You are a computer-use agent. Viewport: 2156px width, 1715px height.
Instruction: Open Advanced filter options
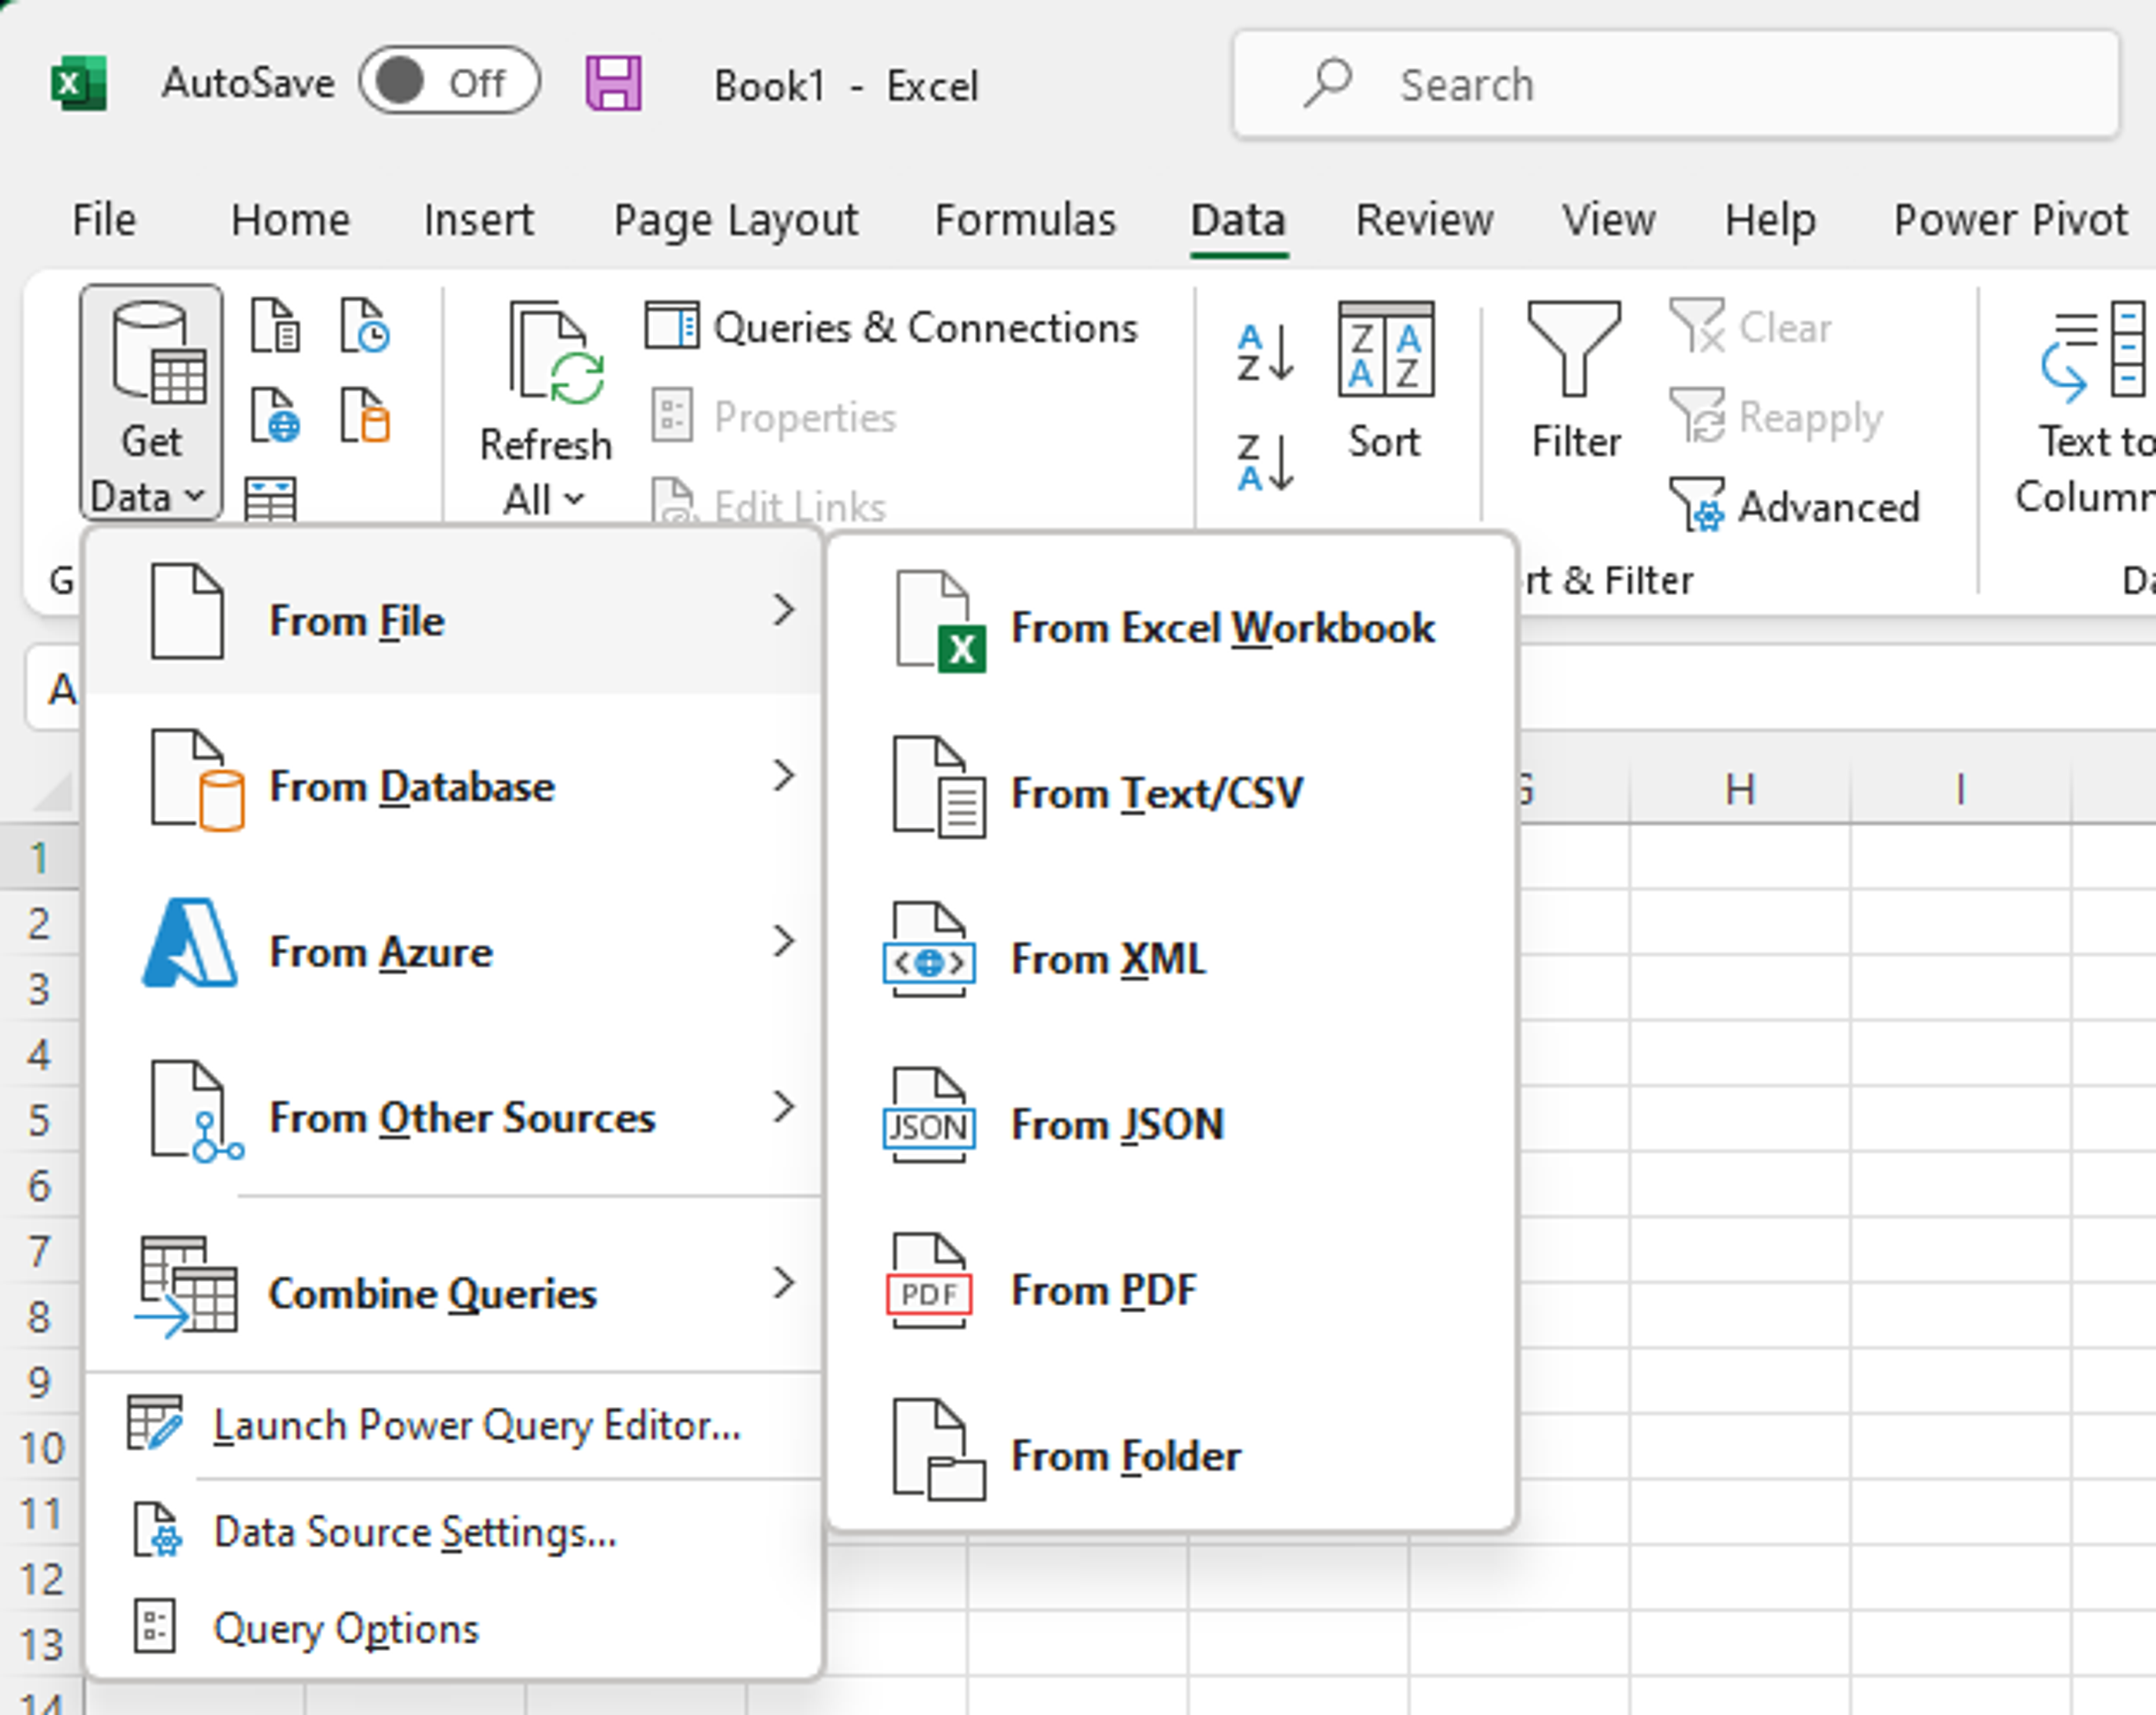tap(1794, 505)
